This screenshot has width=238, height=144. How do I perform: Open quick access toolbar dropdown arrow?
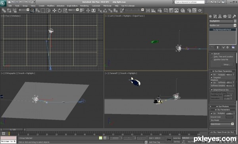pyautogui.click(x=35, y=2)
